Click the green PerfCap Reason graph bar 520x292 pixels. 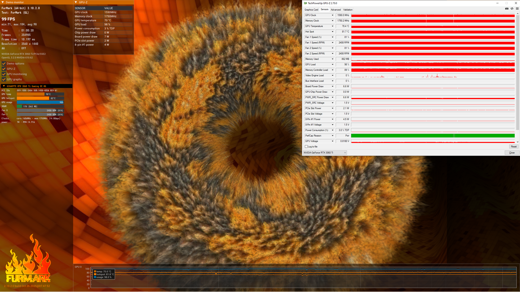(x=433, y=136)
